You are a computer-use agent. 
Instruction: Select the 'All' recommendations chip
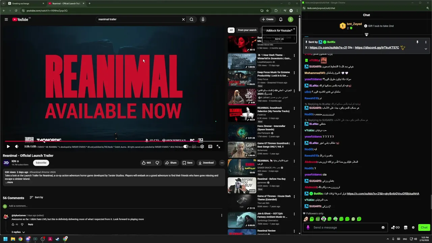point(231,30)
